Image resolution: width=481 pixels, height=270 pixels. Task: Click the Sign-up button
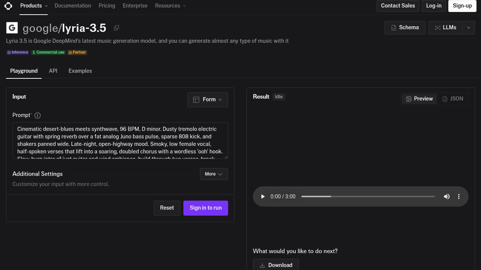462,6
